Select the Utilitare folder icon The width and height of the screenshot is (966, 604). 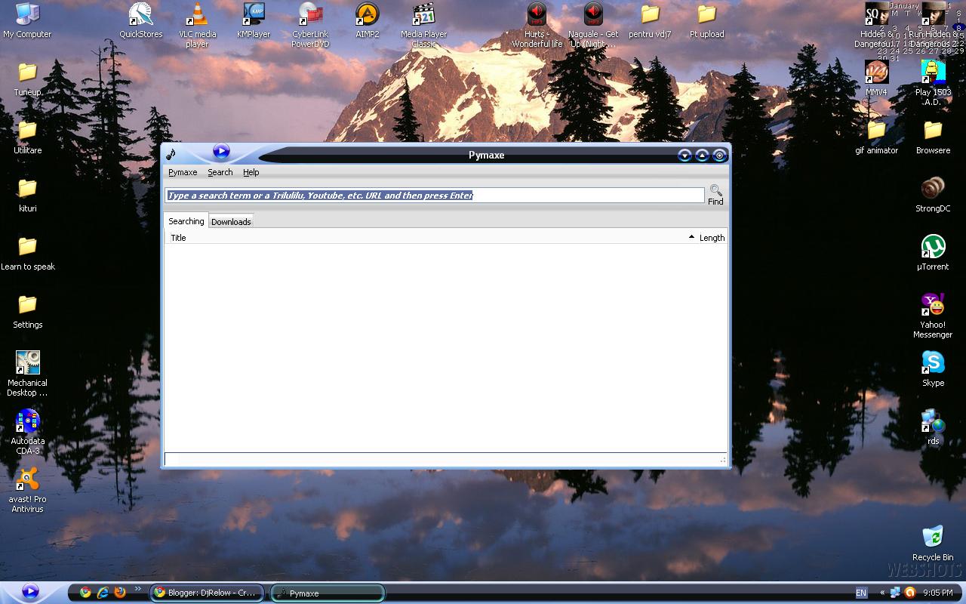[x=27, y=137]
